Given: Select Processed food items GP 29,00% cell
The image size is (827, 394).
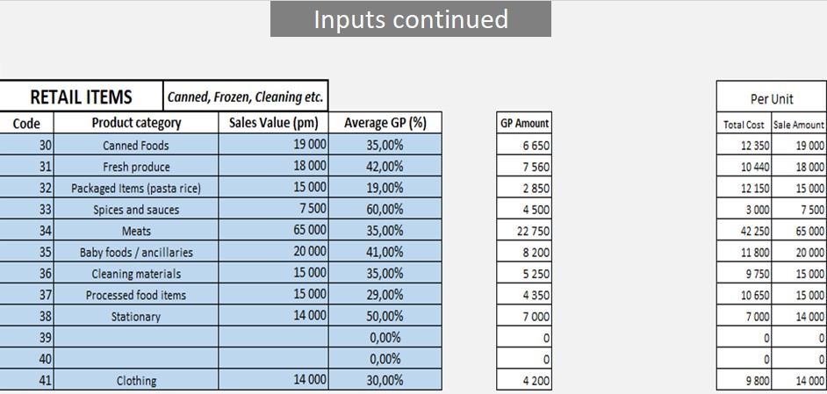Looking at the screenshot, I should click(x=385, y=294).
